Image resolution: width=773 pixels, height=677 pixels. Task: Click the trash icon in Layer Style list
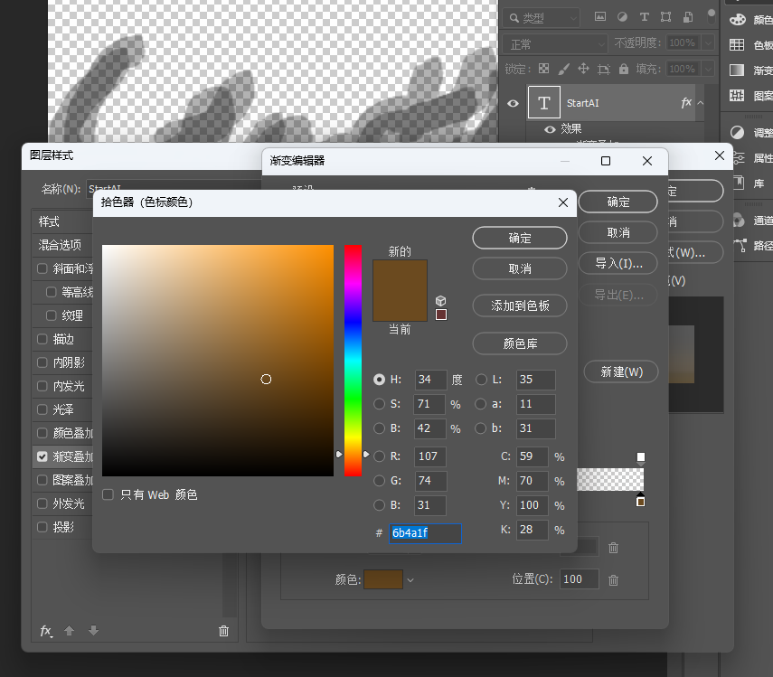click(x=224, y=631)
